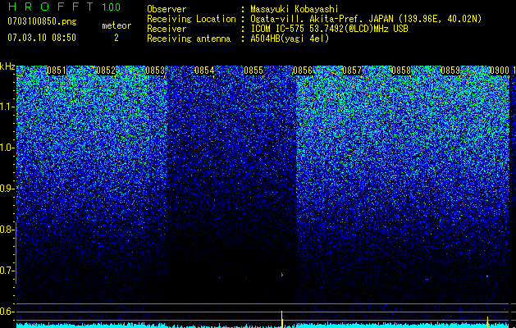Click the meteor echo dot near 0856
Image resolution: width=516 pixels, height=328 pixels.
(x=282, y=275)
